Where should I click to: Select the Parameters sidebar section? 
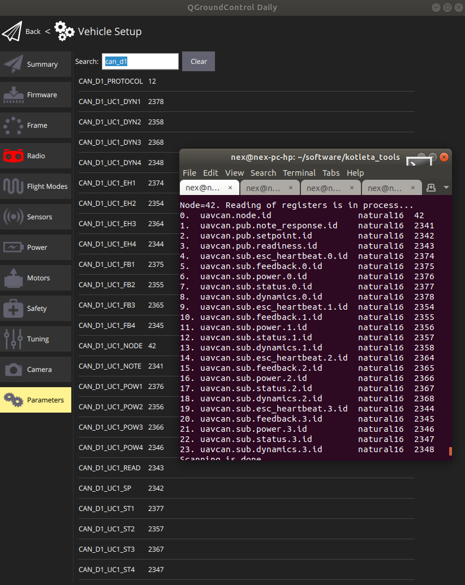point(36,400)
